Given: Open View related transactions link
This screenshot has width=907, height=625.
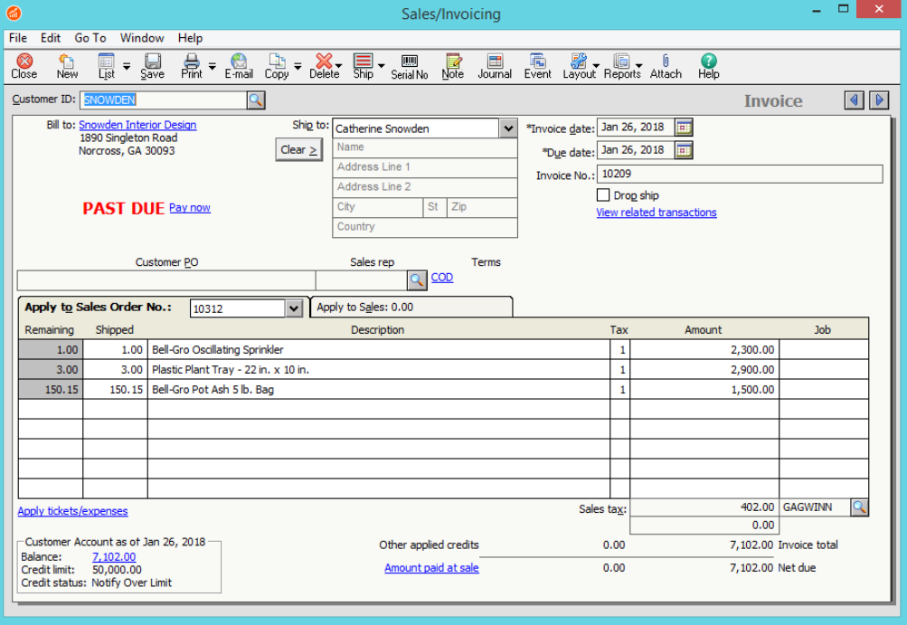Looking at the screenshot, I should (656, 213).
